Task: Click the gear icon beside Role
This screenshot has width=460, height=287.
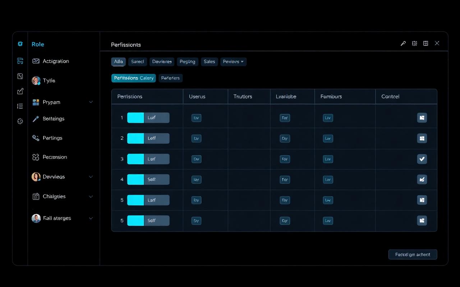Action: 20,44
